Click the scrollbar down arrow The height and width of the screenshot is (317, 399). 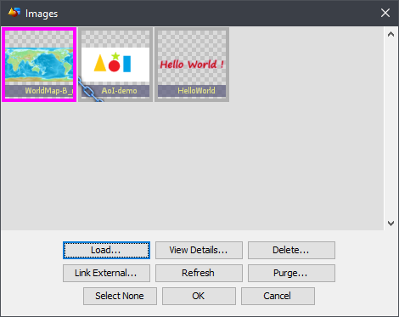point(391,224)
